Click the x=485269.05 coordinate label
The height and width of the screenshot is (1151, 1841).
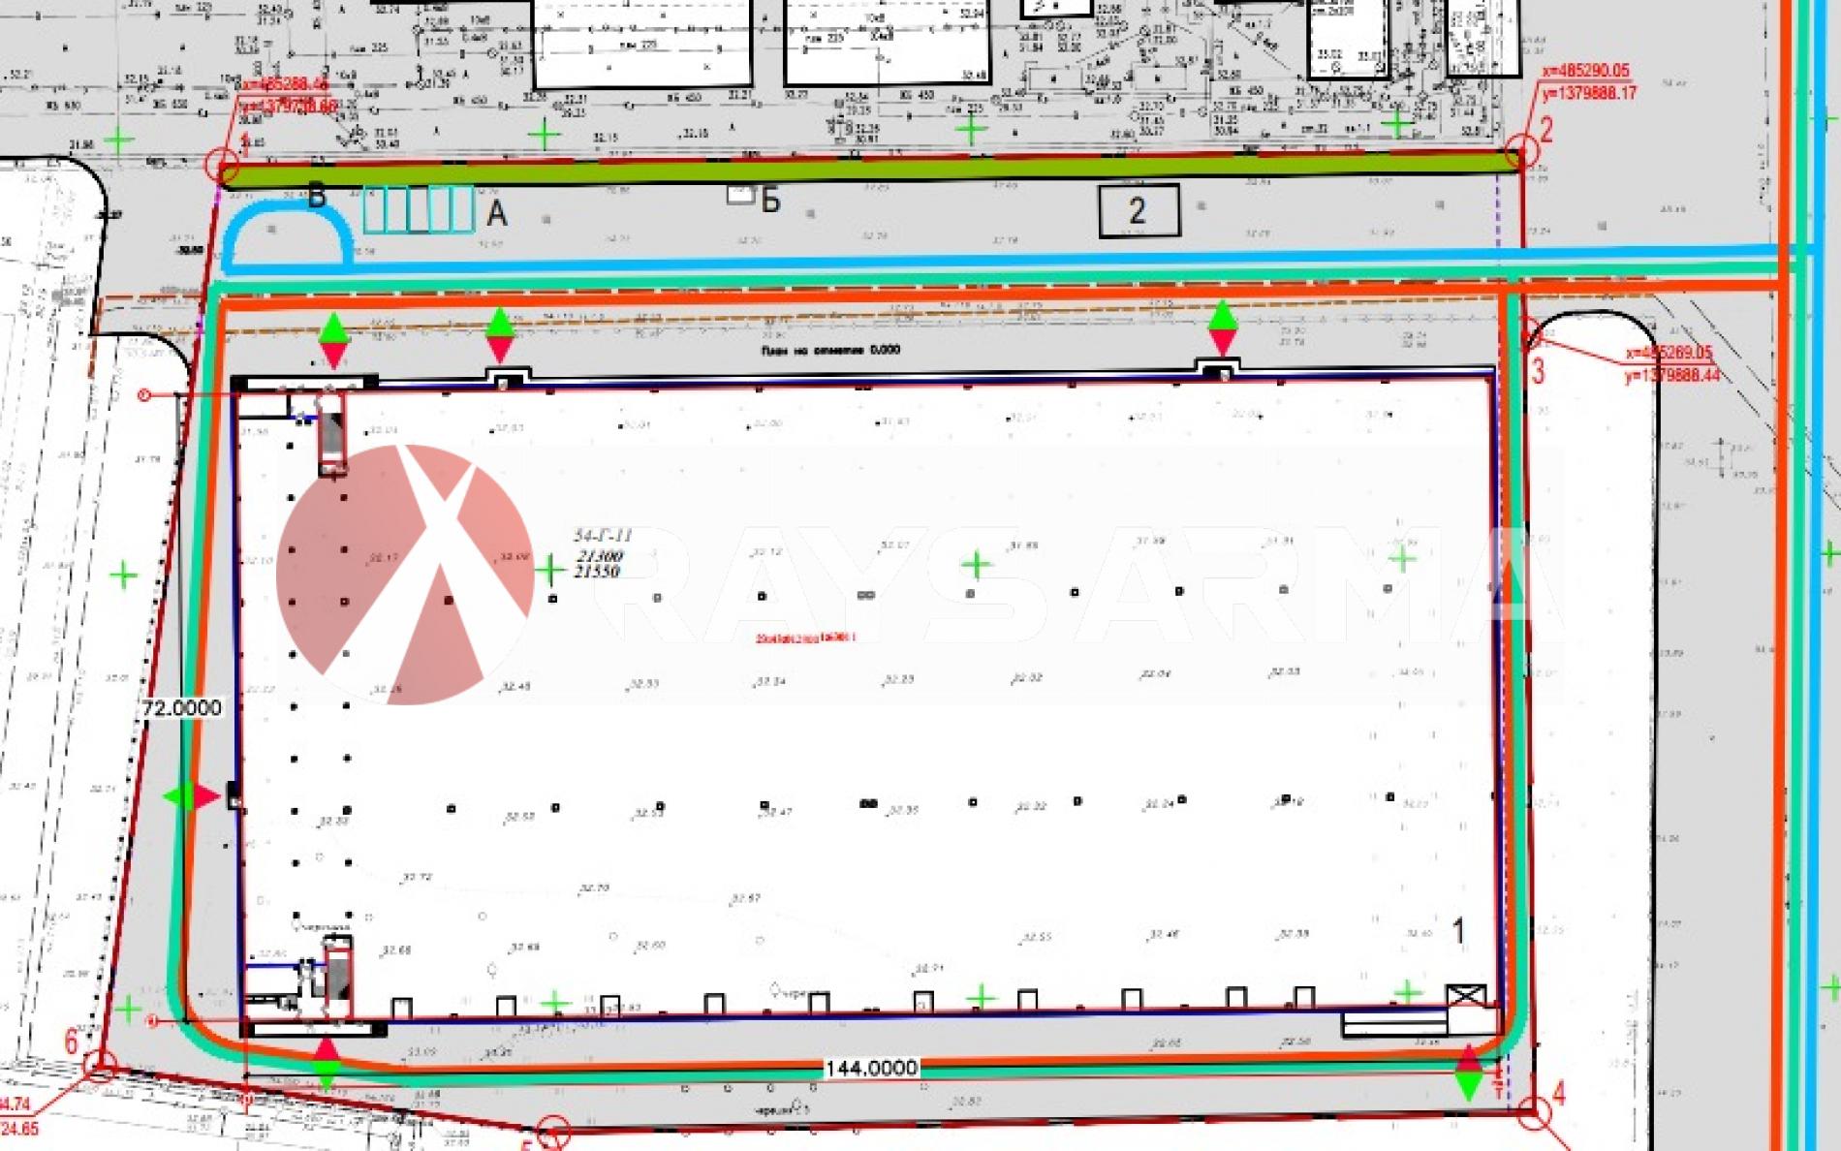point(1669,353)
